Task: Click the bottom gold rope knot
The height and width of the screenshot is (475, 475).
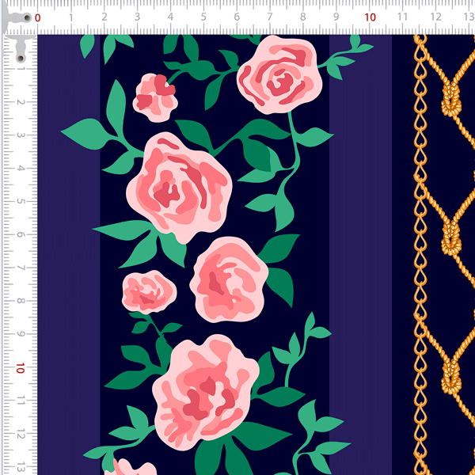Action: 452,369
